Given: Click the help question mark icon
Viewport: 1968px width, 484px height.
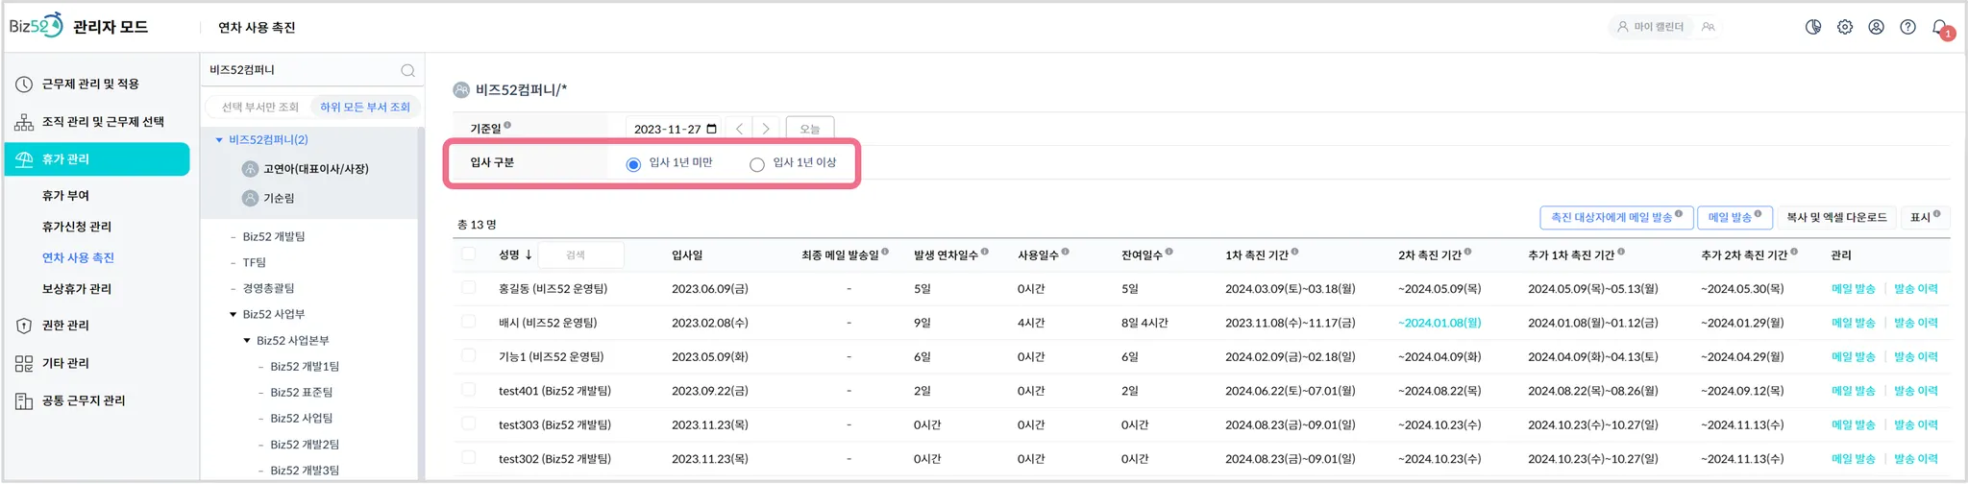Looking at the screenshot, I should [1907, 27].
